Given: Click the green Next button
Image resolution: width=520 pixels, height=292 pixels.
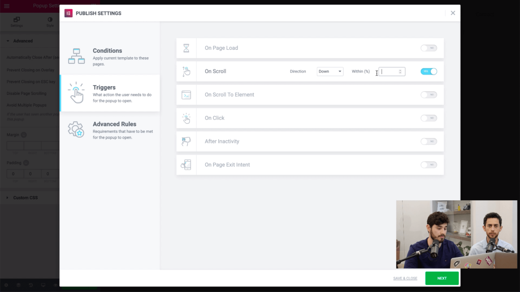Looking at the screenshot, I should click(x=442, y=278).
